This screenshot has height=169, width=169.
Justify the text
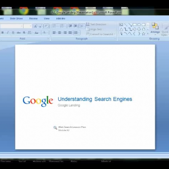(70, 33)
